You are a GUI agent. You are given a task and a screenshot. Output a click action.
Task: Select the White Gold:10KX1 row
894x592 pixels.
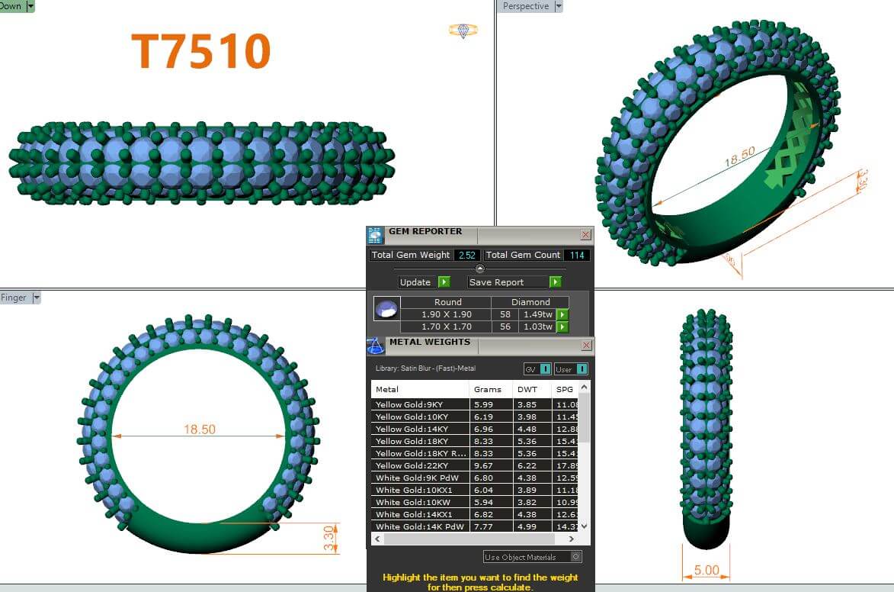(474, 490)
